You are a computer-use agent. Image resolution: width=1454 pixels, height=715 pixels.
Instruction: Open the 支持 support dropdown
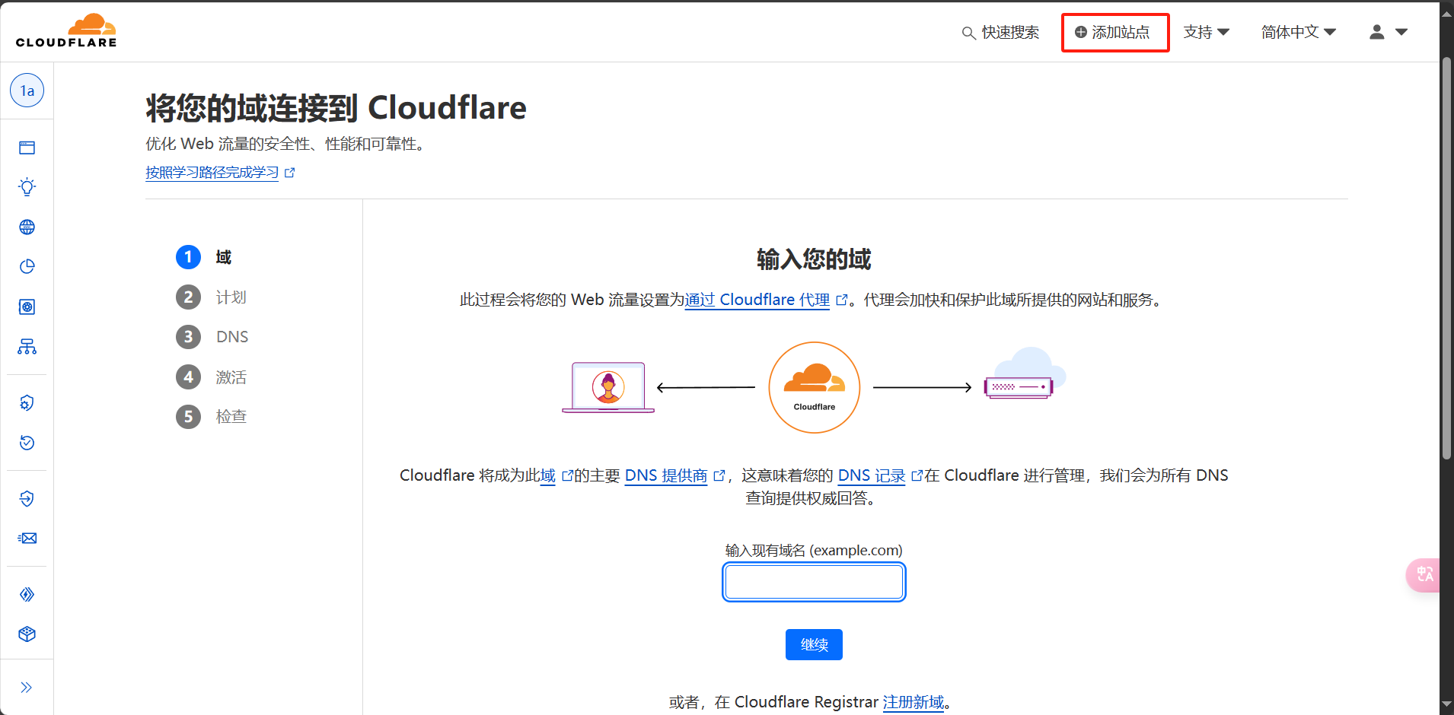click(1206, 32)
